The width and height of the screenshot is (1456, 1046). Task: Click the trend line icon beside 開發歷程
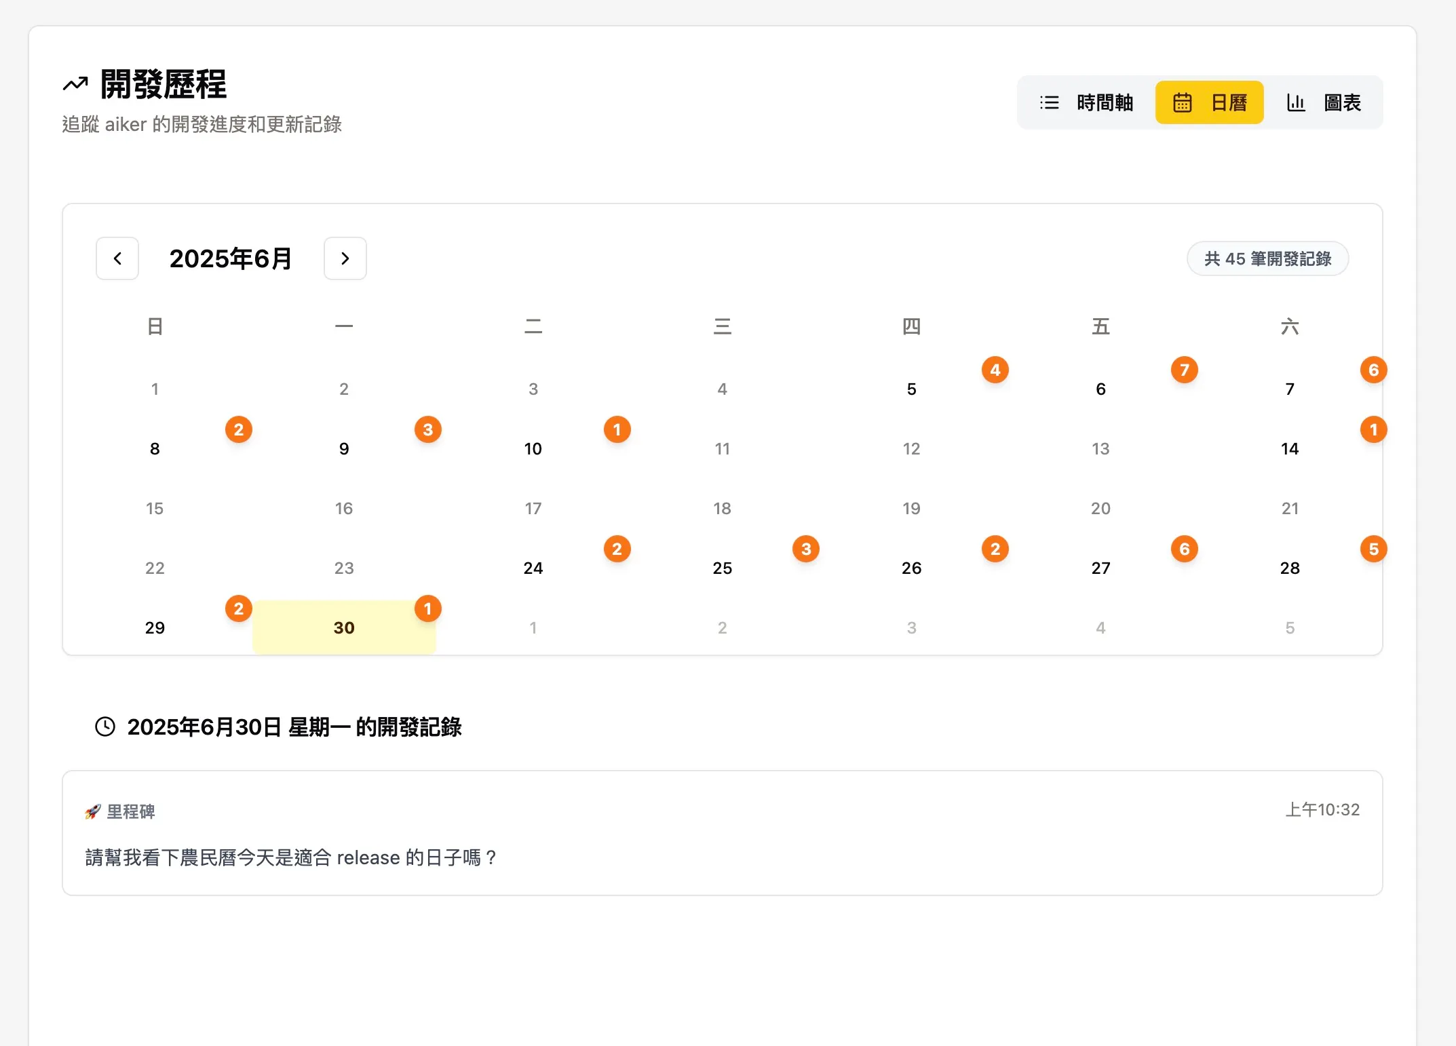(75, 83)
